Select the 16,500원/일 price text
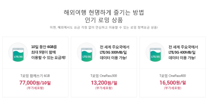Screen dimensions: 207x99 [x=173, y=83]
